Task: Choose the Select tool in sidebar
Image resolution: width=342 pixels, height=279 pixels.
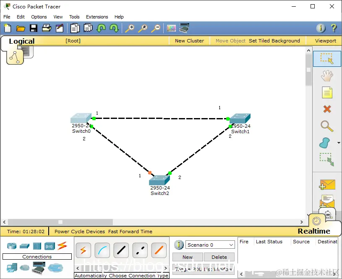Action: tap(327, 58)
